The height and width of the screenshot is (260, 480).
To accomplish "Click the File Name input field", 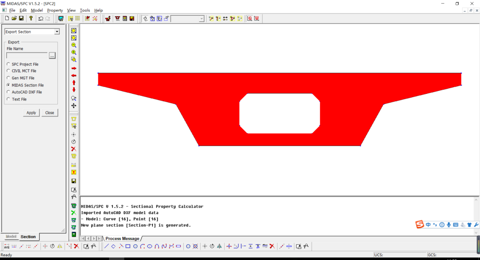I will point(27,56).
